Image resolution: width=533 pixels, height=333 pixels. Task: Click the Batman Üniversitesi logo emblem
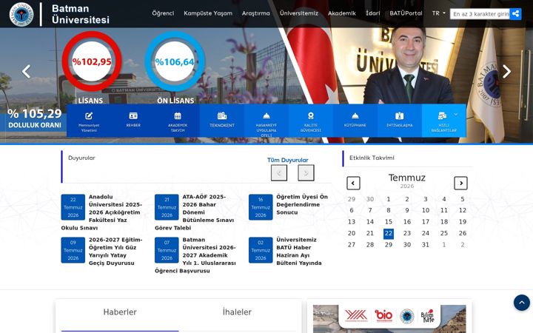(x=21, y=14)
